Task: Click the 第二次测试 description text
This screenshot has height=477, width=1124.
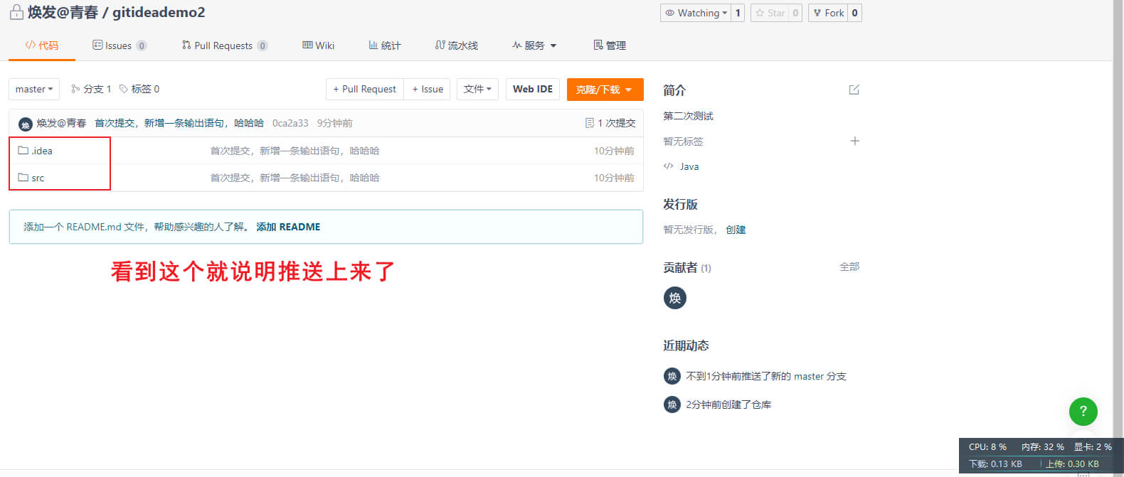Action: tap(688, 116)
